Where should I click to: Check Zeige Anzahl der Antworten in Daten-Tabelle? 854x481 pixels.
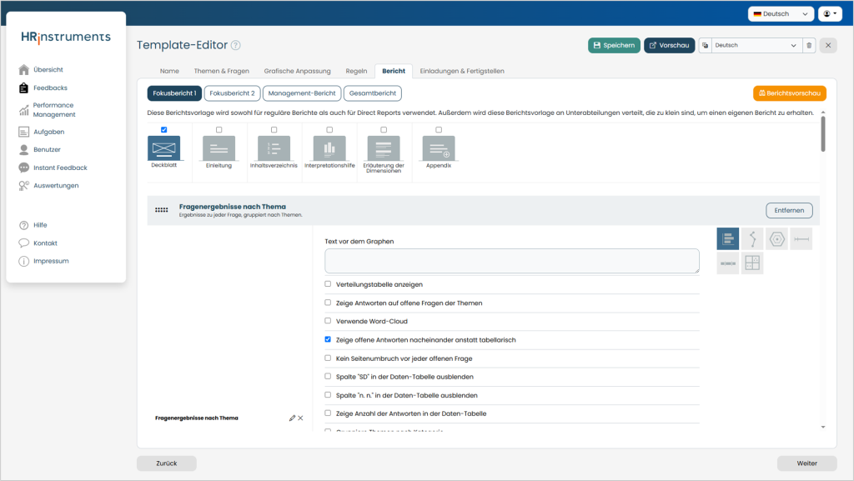pos(328,413)
